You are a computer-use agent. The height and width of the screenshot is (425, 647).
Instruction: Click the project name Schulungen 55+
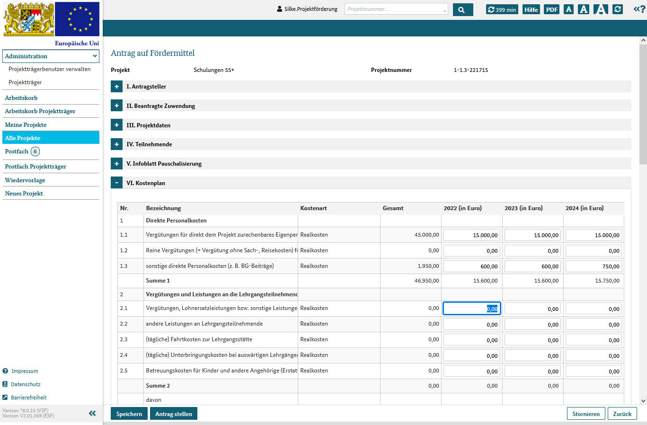click(x=214, y=70)
